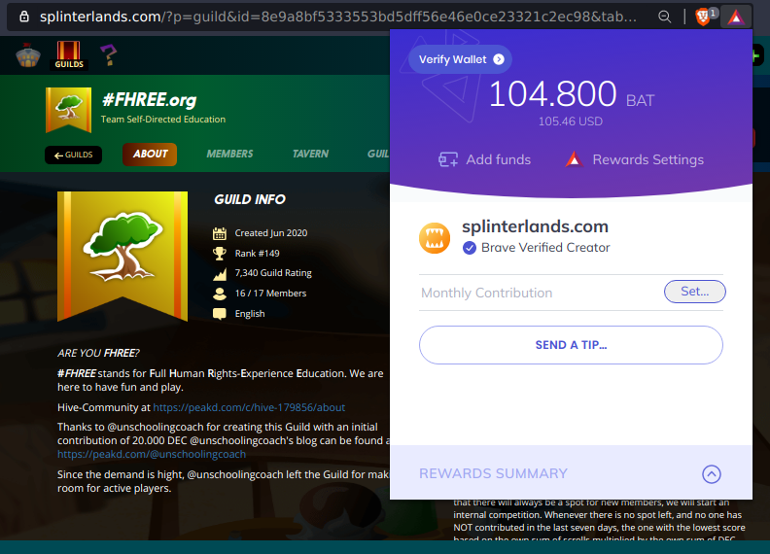770x554 pixels.
Task: Click the GUILD INFO heading
Action: (250, 199)
